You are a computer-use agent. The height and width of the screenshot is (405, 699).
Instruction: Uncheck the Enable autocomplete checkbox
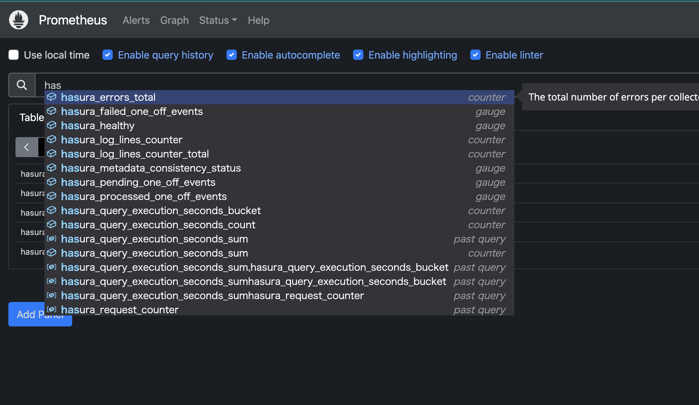point(232,55)
